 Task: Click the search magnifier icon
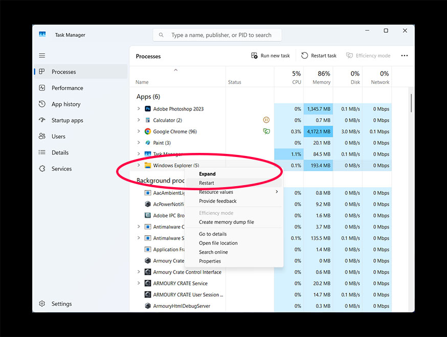pyautogui.click(x=161, y=35)
